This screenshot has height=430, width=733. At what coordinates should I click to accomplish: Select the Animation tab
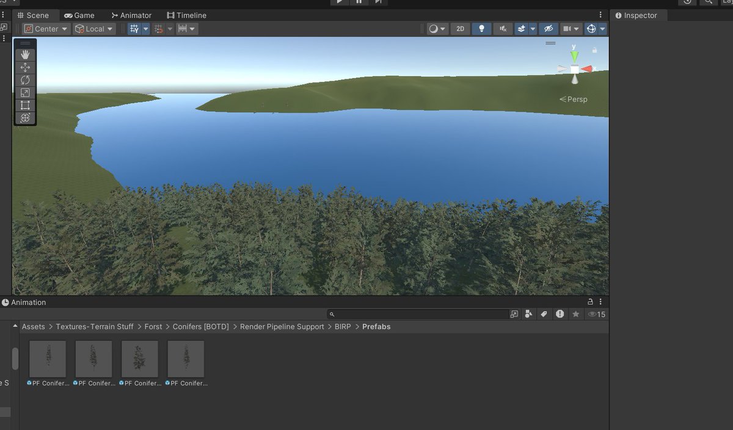click(24, 302)
